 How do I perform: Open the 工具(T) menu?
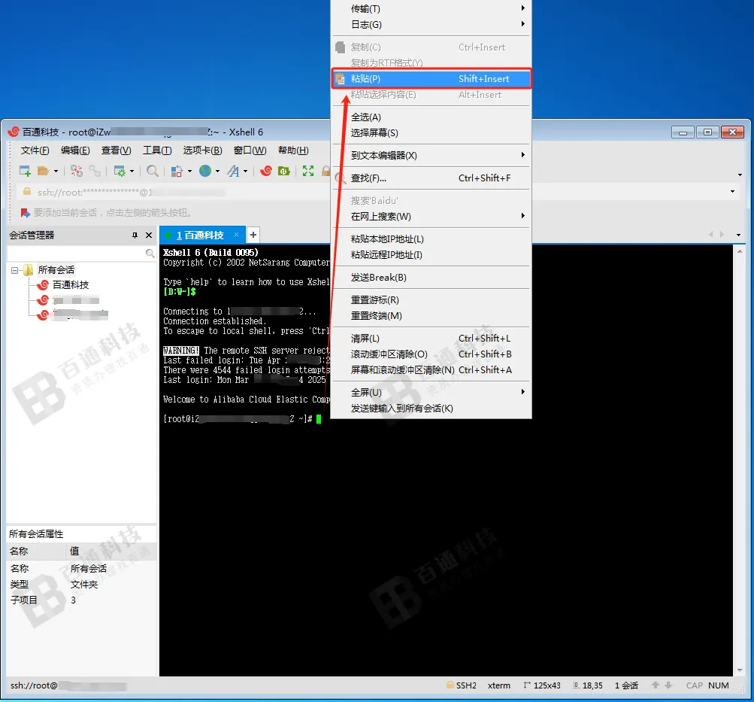pyautogui.click(x=157, y=150)
